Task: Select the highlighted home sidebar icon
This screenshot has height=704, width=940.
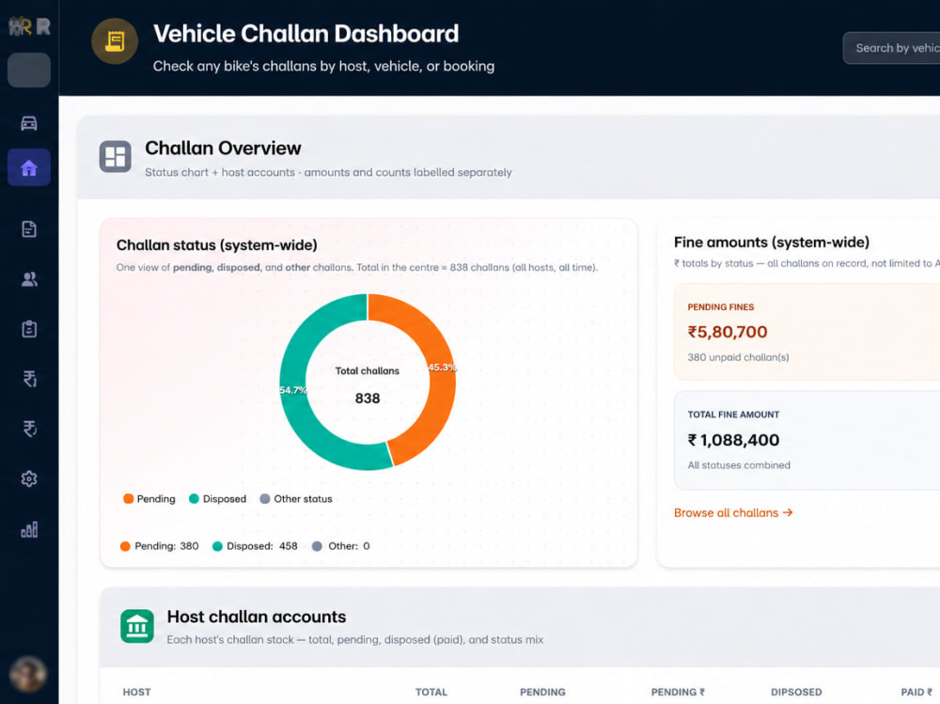Action: click(29, 167)
